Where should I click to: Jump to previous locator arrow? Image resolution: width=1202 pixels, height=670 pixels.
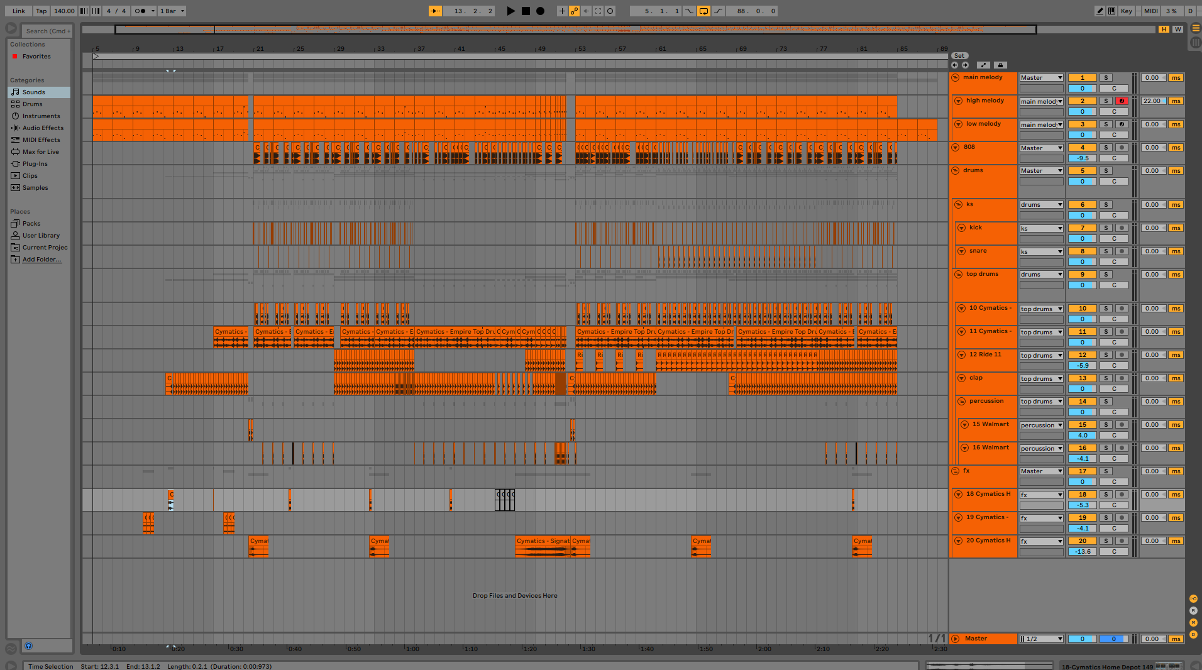tap(955, 65)
